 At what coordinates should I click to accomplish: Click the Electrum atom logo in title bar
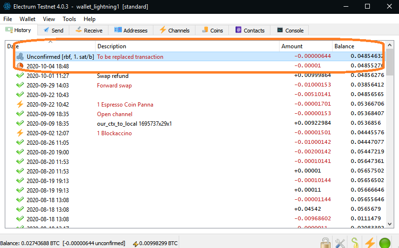pyautogui.click(x=7, y=6)
